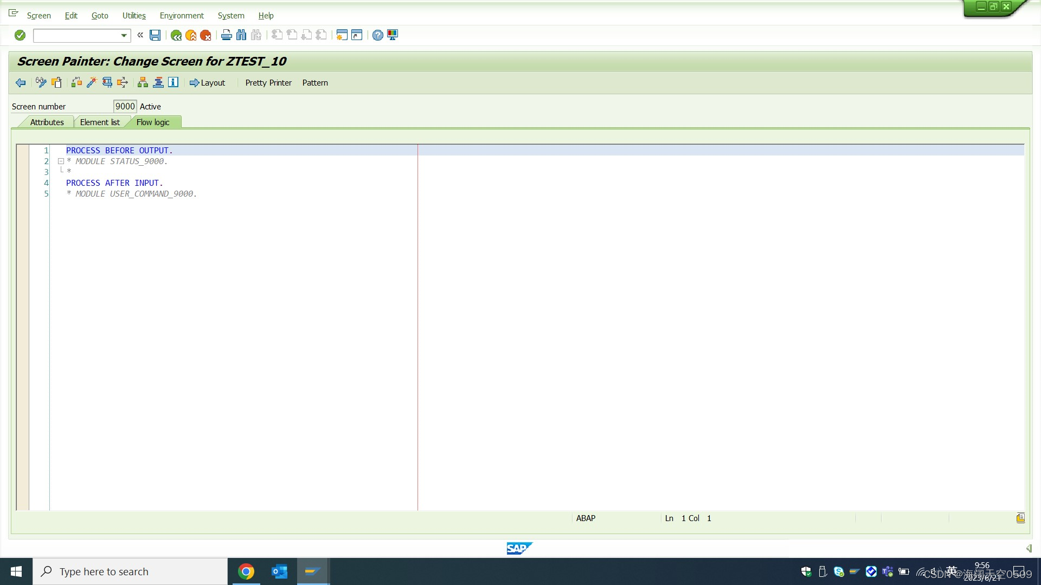This screenshot has width=1041, height=585.
Task: Click the Back arrow in the application toolbar
Action: [21, 82]
